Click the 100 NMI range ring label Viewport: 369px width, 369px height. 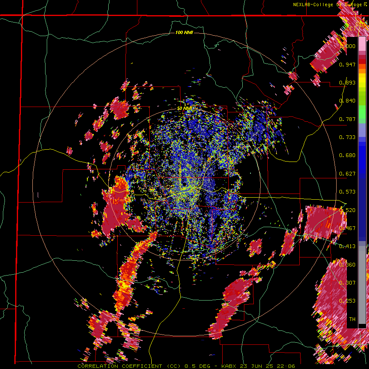184,32
